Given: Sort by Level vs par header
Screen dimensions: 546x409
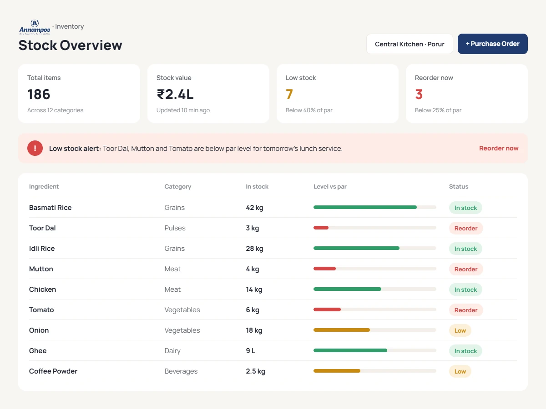Looking at the screenshot, I should [330, 187].
